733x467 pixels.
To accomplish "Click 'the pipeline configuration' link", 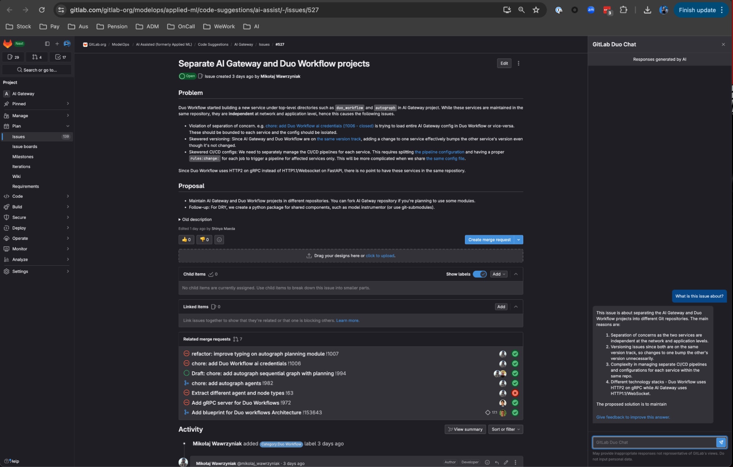I will click(x=439, y=152).
